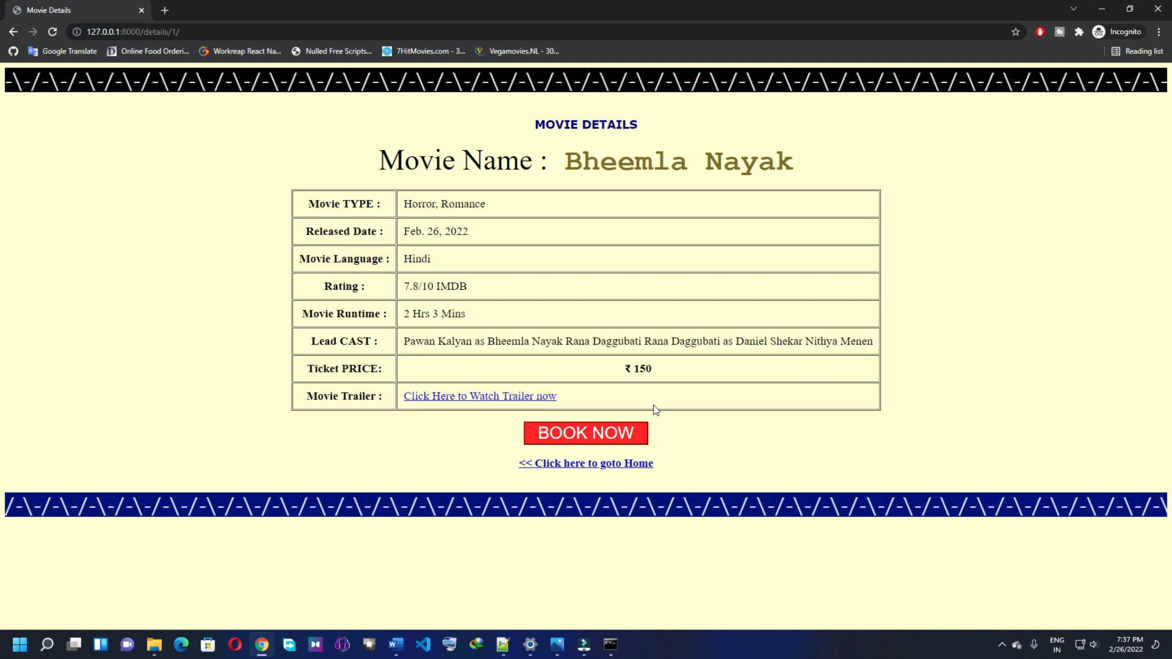Click the microphone icon in the system tray
The image size is (1172, 659).
(1034, 644)
